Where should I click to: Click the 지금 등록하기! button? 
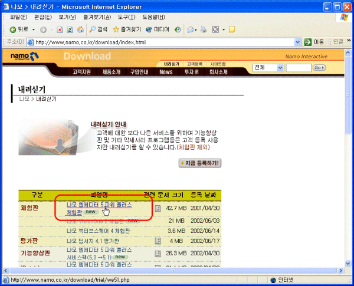click(x=200, y=163)
